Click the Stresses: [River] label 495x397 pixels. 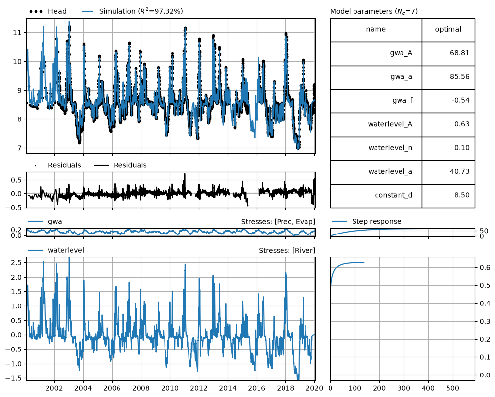point(287,251)
